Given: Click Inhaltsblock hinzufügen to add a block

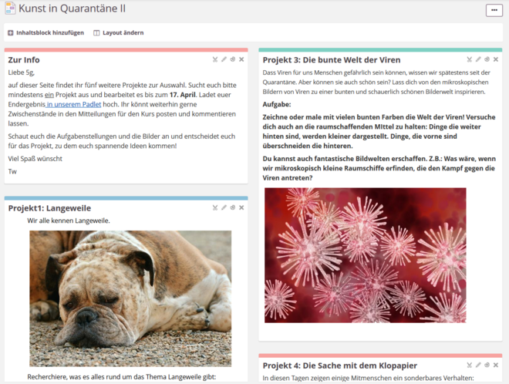Looking at the screenshot, I should (x=46, y=33).
